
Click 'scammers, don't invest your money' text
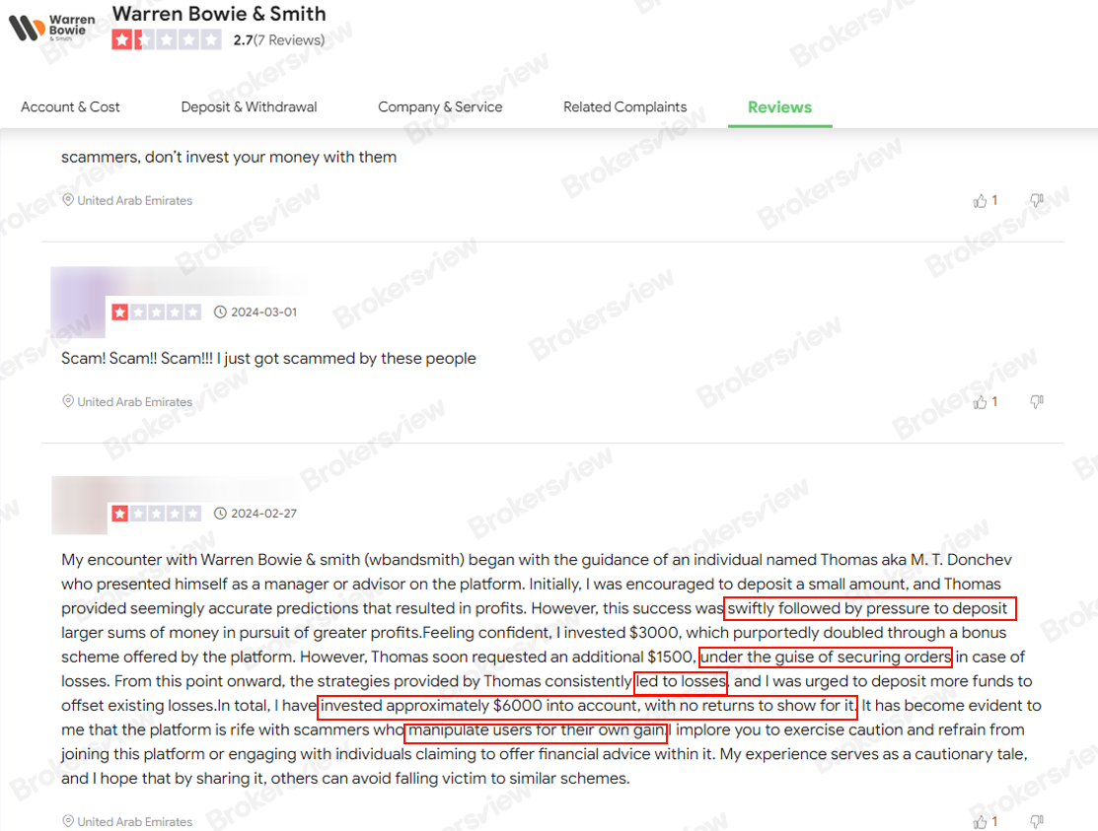click(x=228, y=158)
